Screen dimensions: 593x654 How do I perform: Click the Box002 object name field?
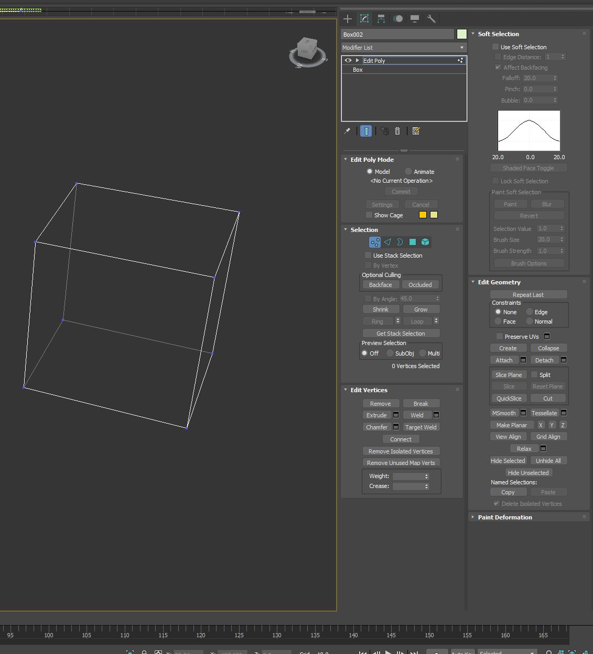pos(397,34)
